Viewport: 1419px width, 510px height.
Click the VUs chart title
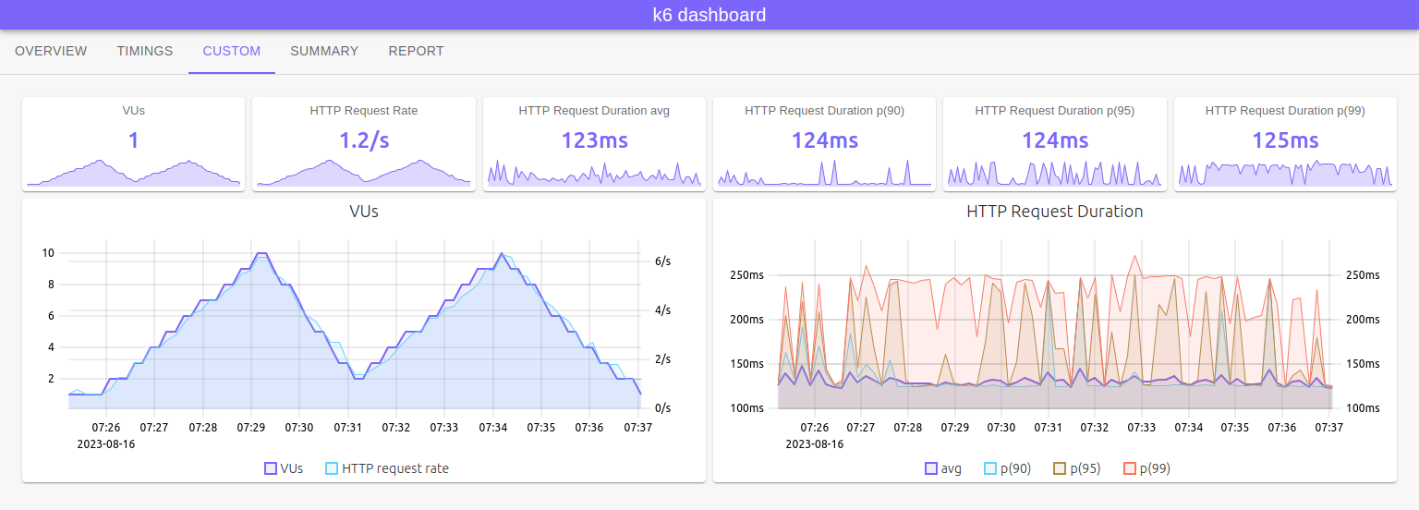pyautogui.click(x=364, y=212)
